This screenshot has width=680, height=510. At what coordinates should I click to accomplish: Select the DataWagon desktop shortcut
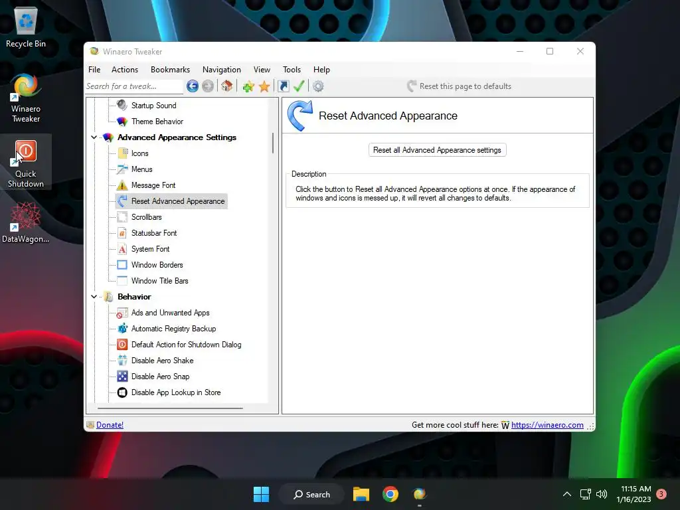(x=26, y=222)
